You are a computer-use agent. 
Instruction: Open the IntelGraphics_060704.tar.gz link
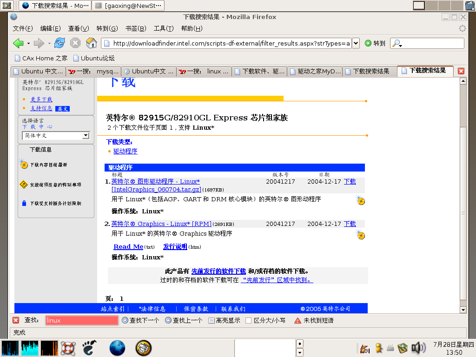156,190
